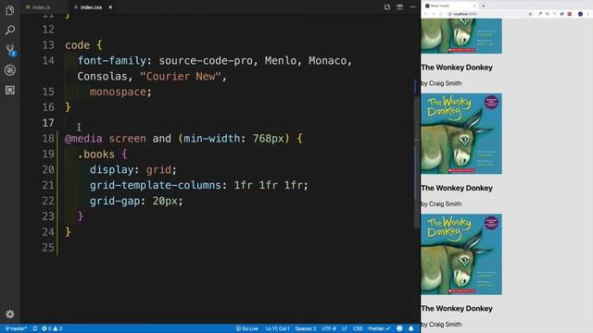Open the Explorer view in the activity bar
This screenshot has height=333, width=593.
pyautogui.click(x=10, y=10)
